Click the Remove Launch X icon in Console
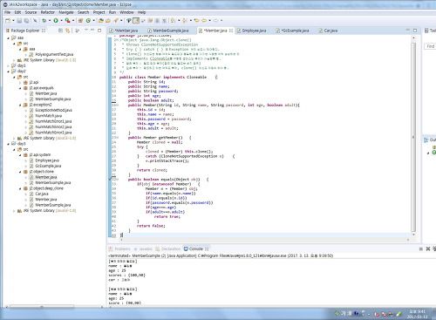436x320 pixels. coord(428,249)
